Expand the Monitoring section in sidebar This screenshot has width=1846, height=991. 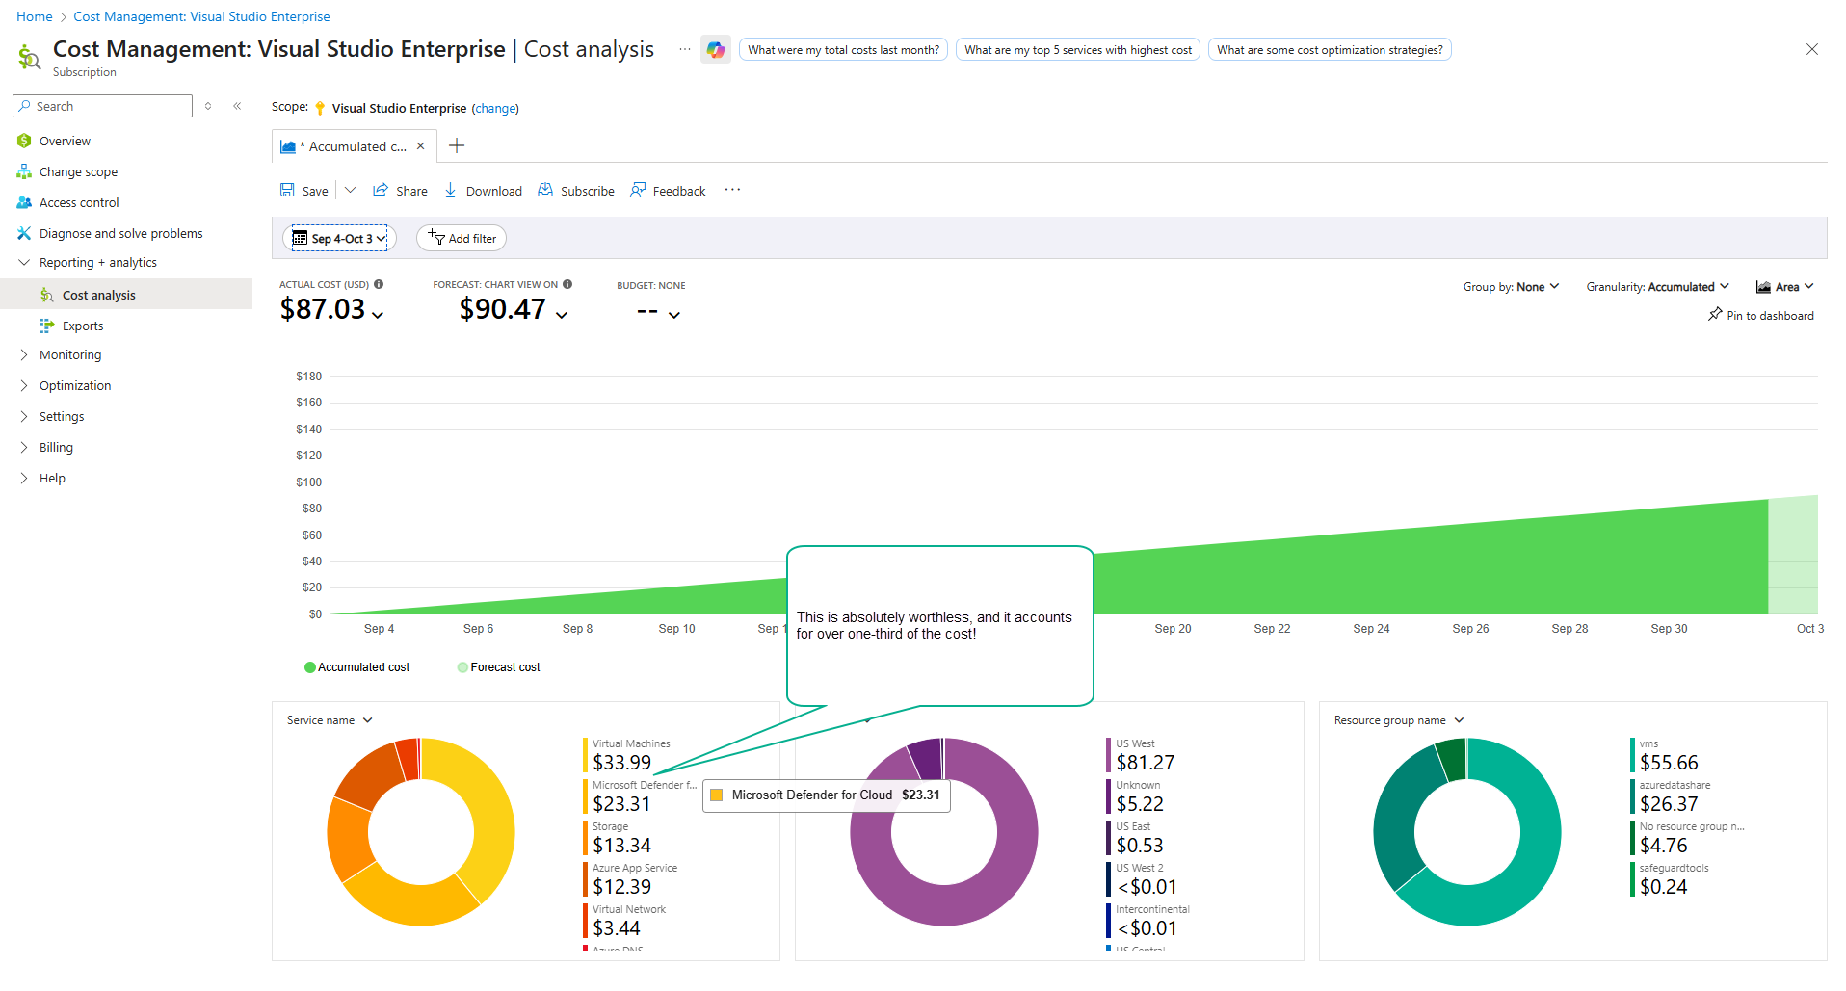click(69, 355)
